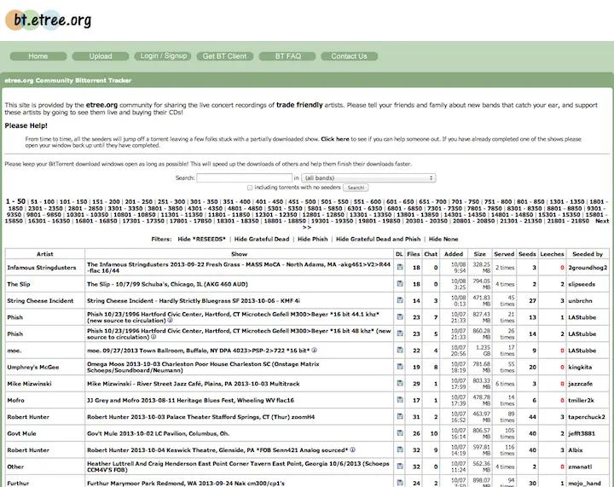Download Gov't Mule LC Pavilion torrent
This screenshot has width=614, height=487.
[x=400, y=433]
